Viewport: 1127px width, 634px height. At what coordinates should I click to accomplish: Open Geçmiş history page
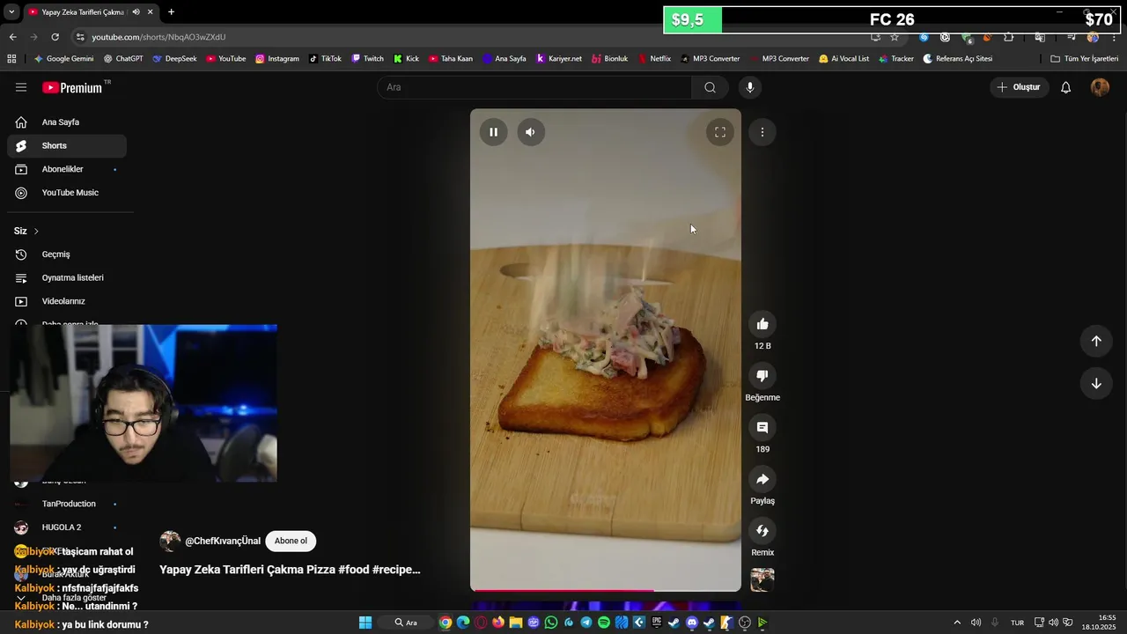point(67,254)
